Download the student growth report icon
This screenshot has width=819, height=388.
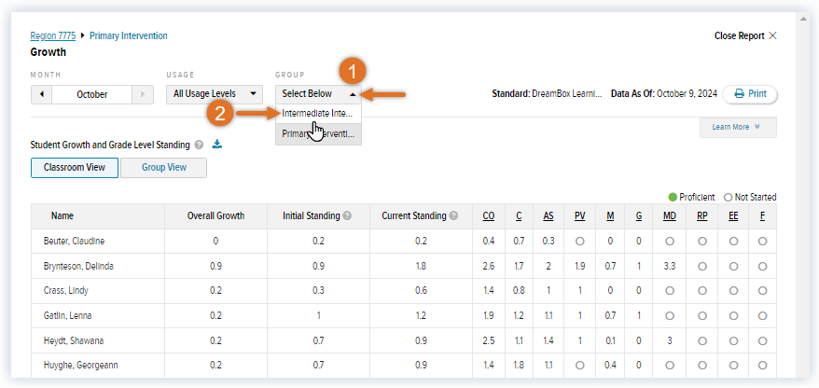[217, 145]
